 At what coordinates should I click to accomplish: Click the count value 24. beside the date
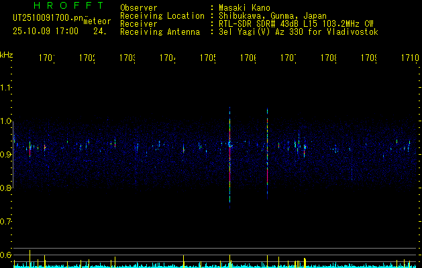(x=100, y=31)
